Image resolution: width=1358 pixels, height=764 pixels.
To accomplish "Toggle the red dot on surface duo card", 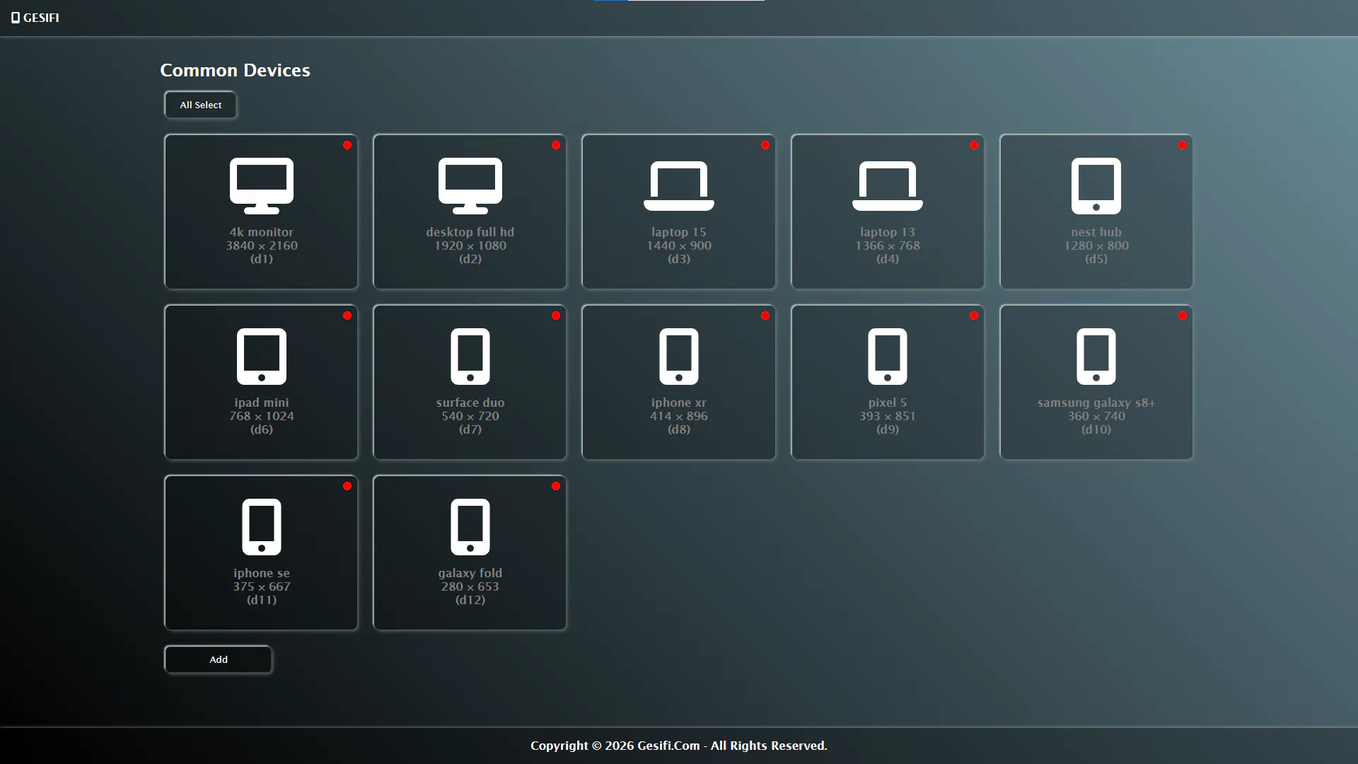I will [x=556, y=316].
